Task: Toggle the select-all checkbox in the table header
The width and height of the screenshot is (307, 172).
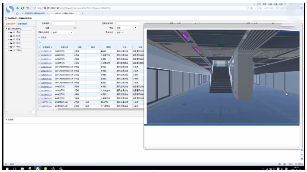Action: click(39, 47)
